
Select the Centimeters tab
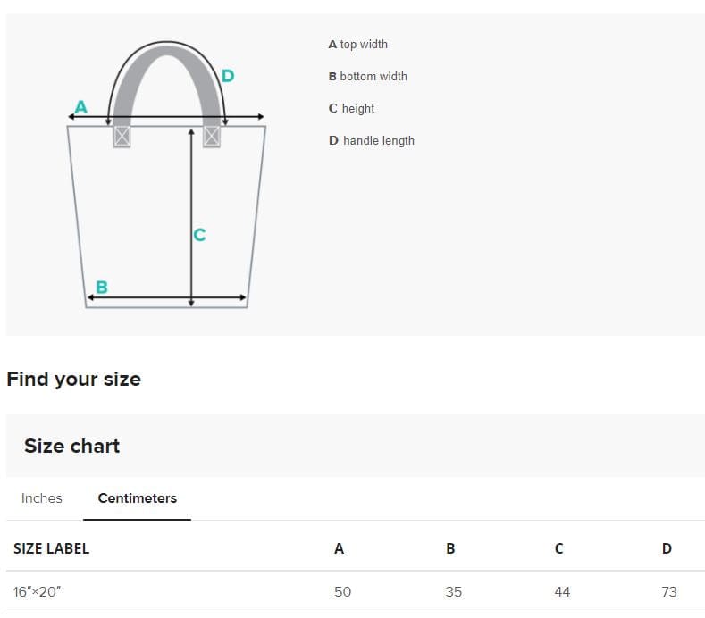pyautogui.click(x=137, y=498)
